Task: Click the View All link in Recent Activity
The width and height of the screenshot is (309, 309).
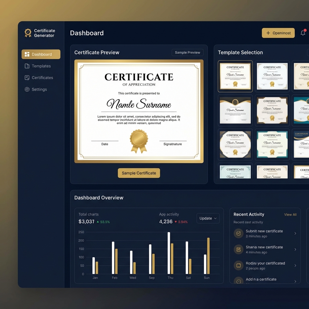Action: pyautogui.click(x=290, y=215)
